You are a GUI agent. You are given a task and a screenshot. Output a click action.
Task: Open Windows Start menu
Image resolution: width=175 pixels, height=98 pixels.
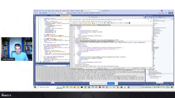[x=35, y=87]
